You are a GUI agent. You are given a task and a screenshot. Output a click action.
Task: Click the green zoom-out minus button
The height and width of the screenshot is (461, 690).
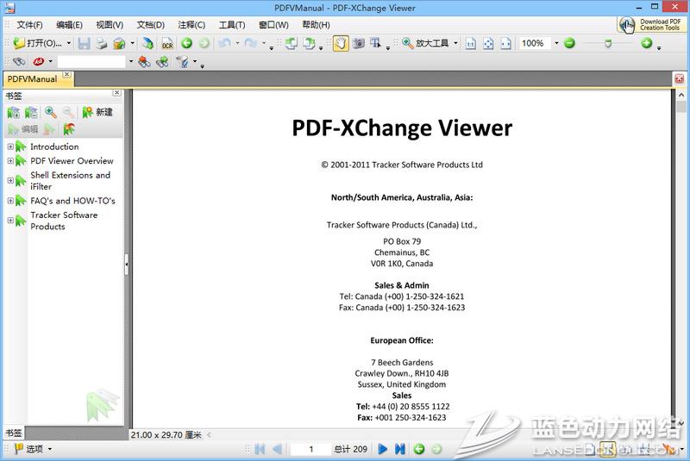point(569,43)
